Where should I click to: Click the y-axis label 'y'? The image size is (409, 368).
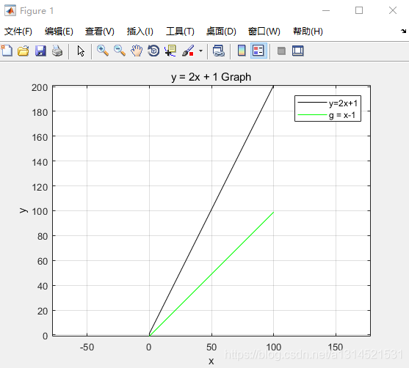23,210
